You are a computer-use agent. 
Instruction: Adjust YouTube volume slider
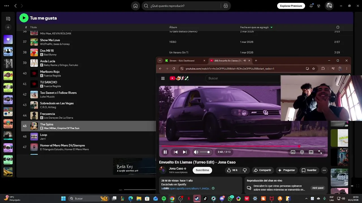pos(205,152)
